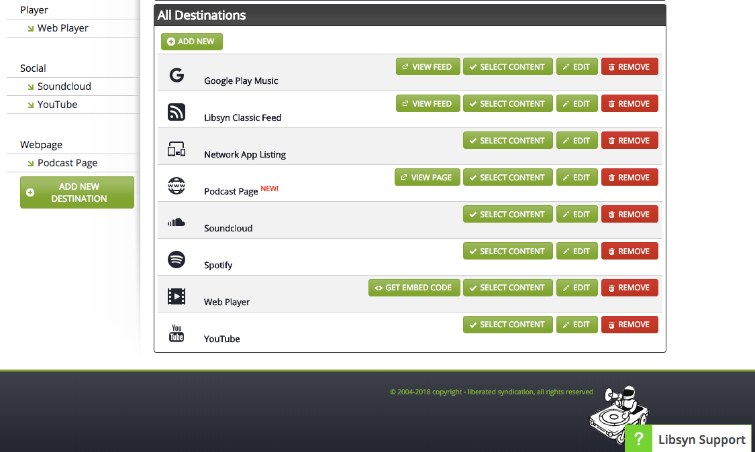Edit the Web Player destination

click(x=577, y=288)
